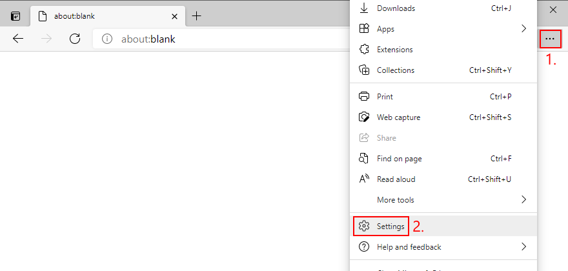The image size is (568, 271).
Task: Expand the More tools submenu arrow
Action: pos(523,200)
